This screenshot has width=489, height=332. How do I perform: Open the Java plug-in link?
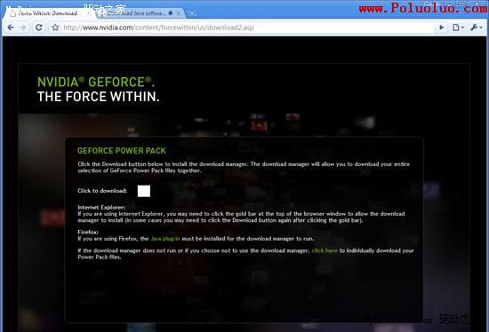click(165, 239)
